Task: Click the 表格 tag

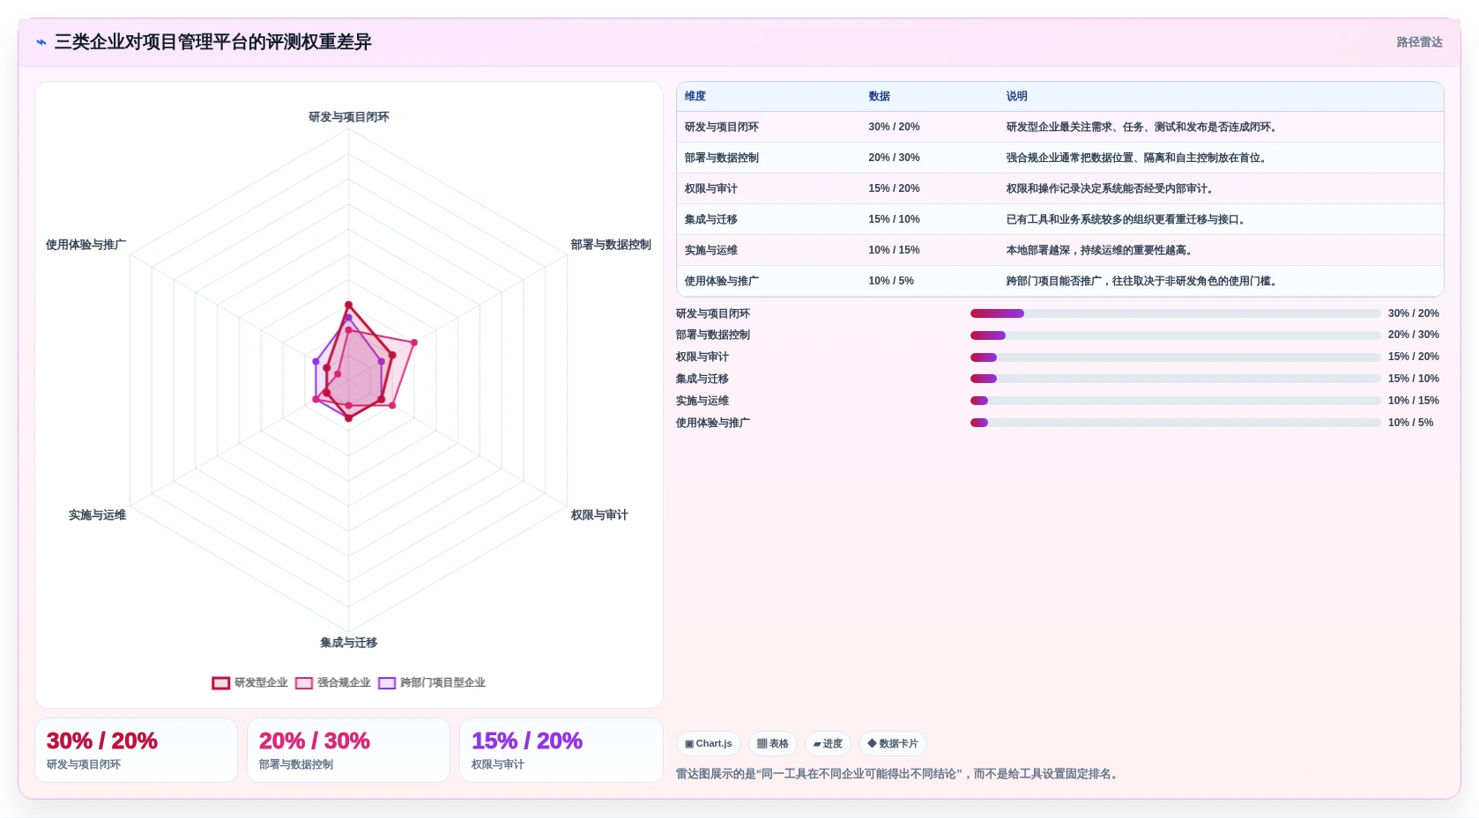Action: point(773,743)
